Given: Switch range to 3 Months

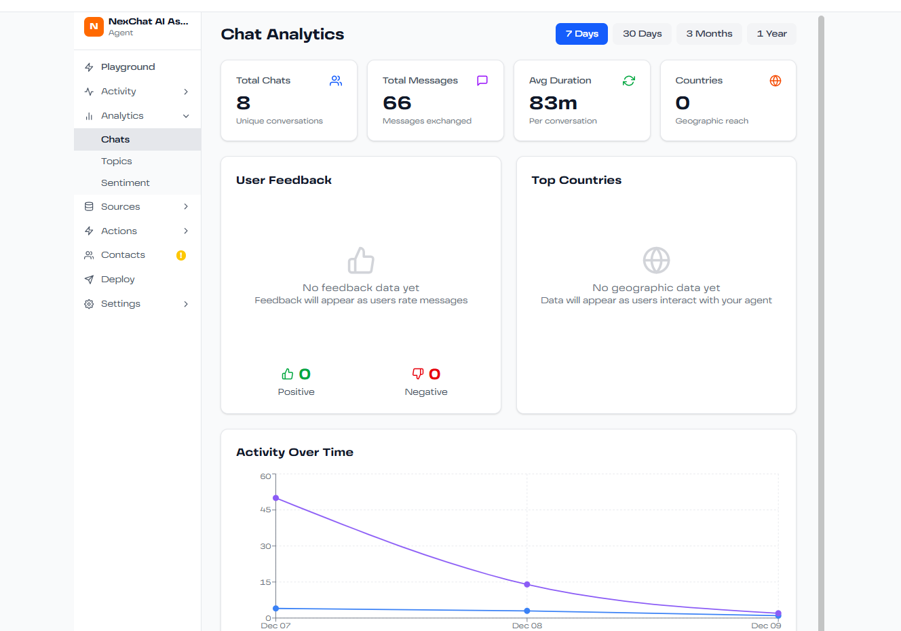Looking at the screenshot, I should tap(709, 34).
